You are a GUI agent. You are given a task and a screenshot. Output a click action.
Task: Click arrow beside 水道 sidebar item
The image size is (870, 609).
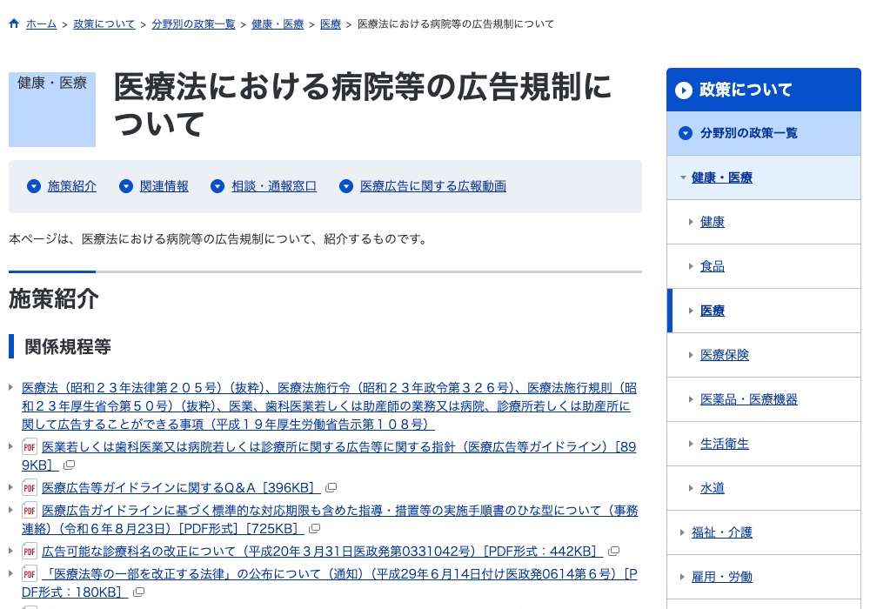(691, 488)
